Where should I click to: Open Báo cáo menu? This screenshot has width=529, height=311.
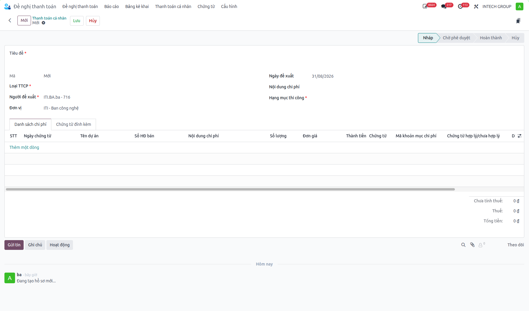point(112,6)
